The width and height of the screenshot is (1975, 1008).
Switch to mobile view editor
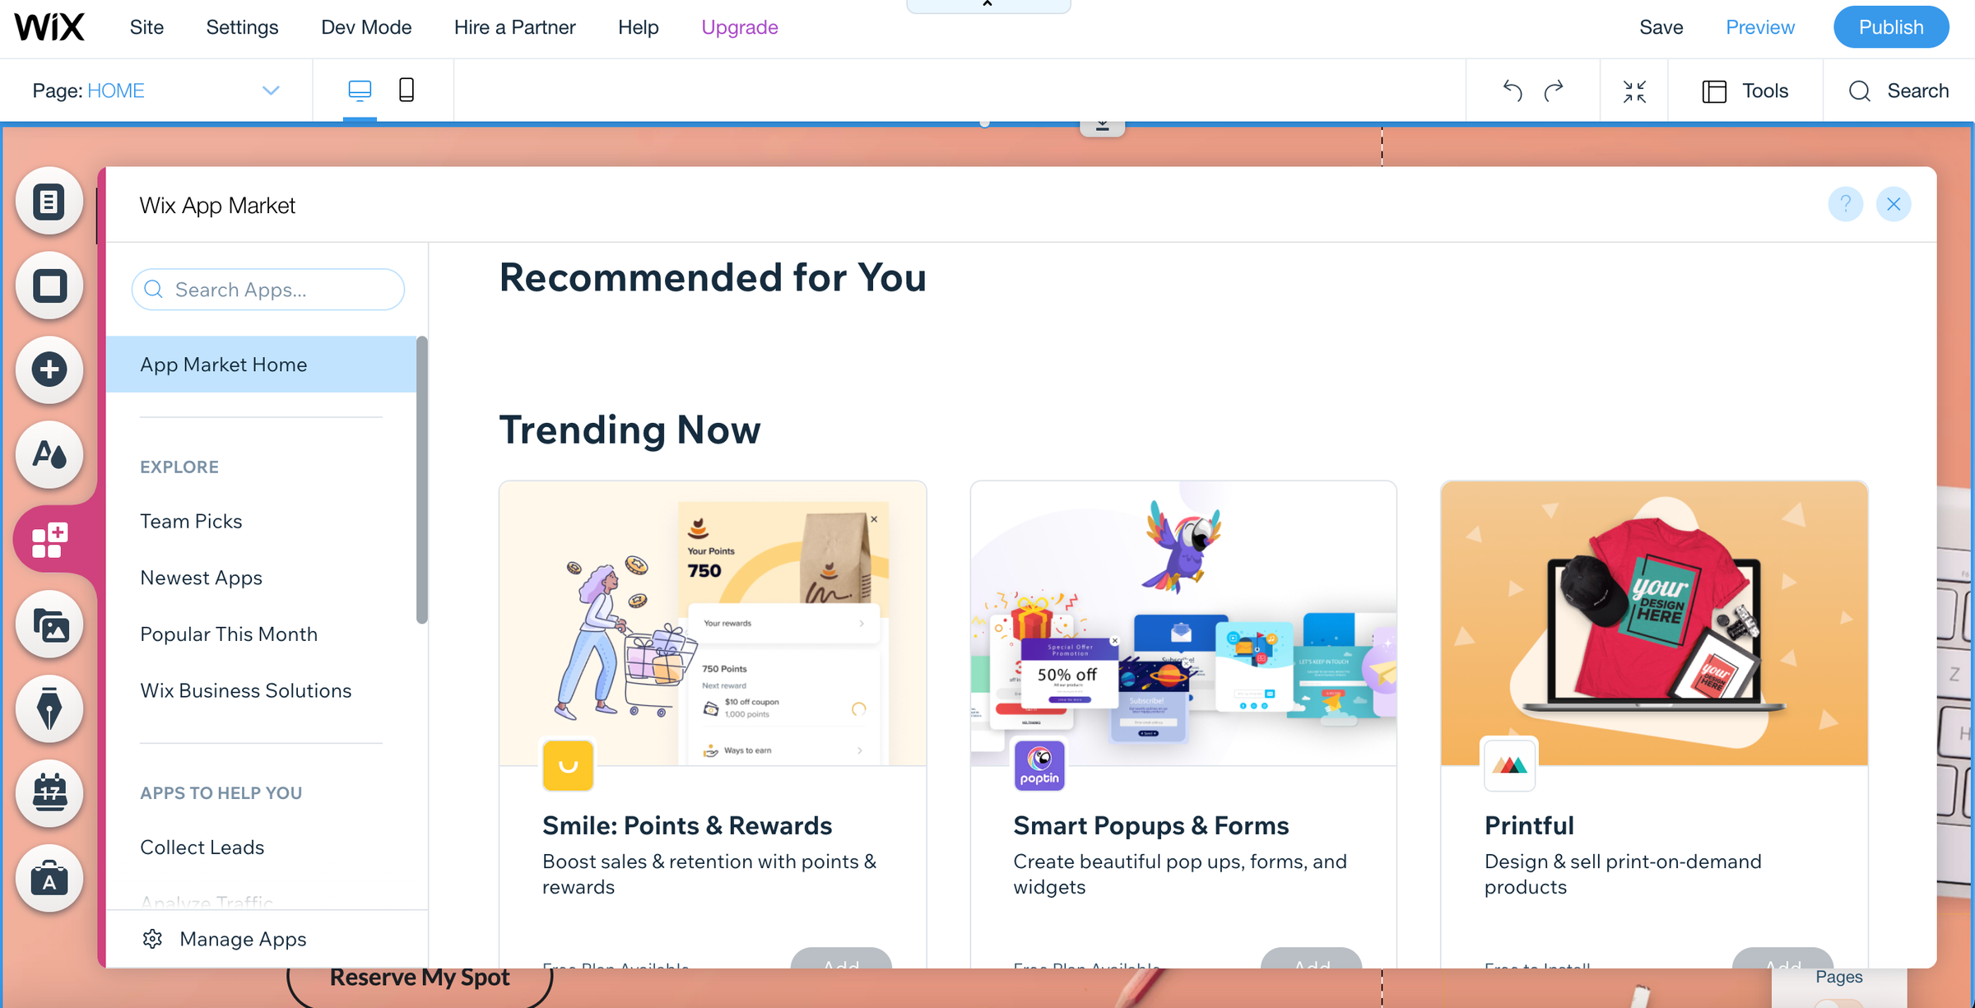(407, 90)
